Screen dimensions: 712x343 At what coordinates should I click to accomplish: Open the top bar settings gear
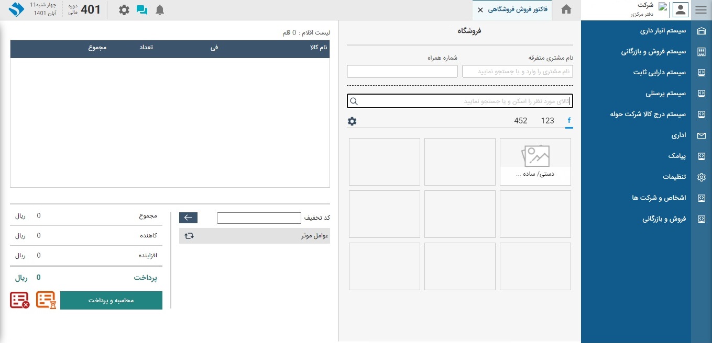[124, 10]
